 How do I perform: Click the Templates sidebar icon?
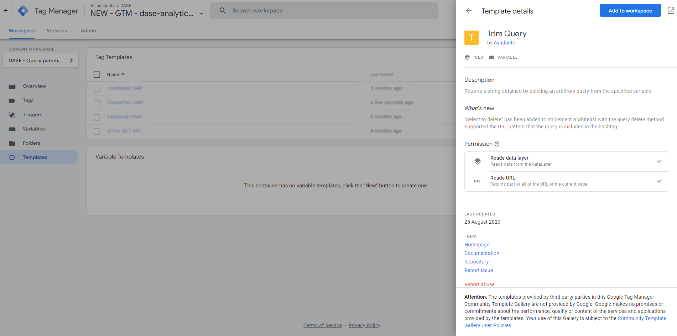click(x=12, y=158)
